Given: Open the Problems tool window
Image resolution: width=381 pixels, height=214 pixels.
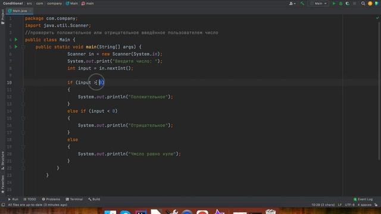Looking at the screenshot, I should coord(51,199).
